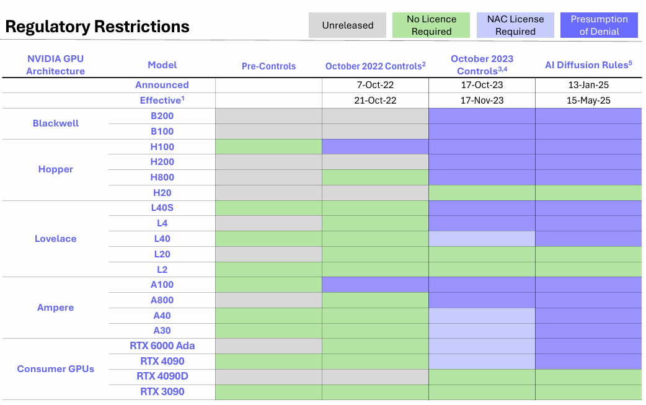The image size is (646, 405).
Task: Select the 'NAC License Required' legend swatch
Action: point(515,25)
